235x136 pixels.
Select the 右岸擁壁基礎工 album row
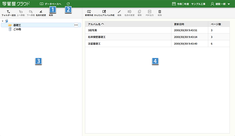pos(157,37)
